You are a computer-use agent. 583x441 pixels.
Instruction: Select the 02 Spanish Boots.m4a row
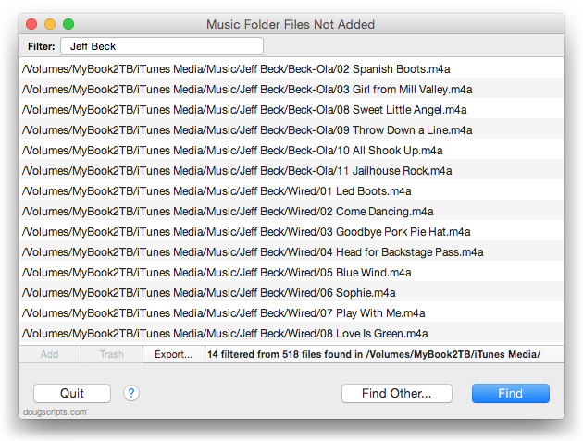[x=291, y=69]
